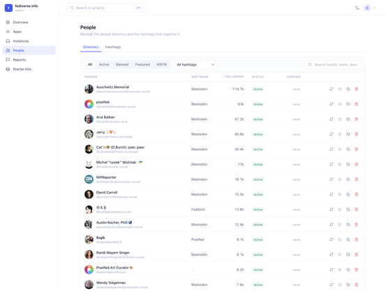Ban the RiffReporter account
The image size is (386, 291).
pyautogui.click(x=348, y=179)
